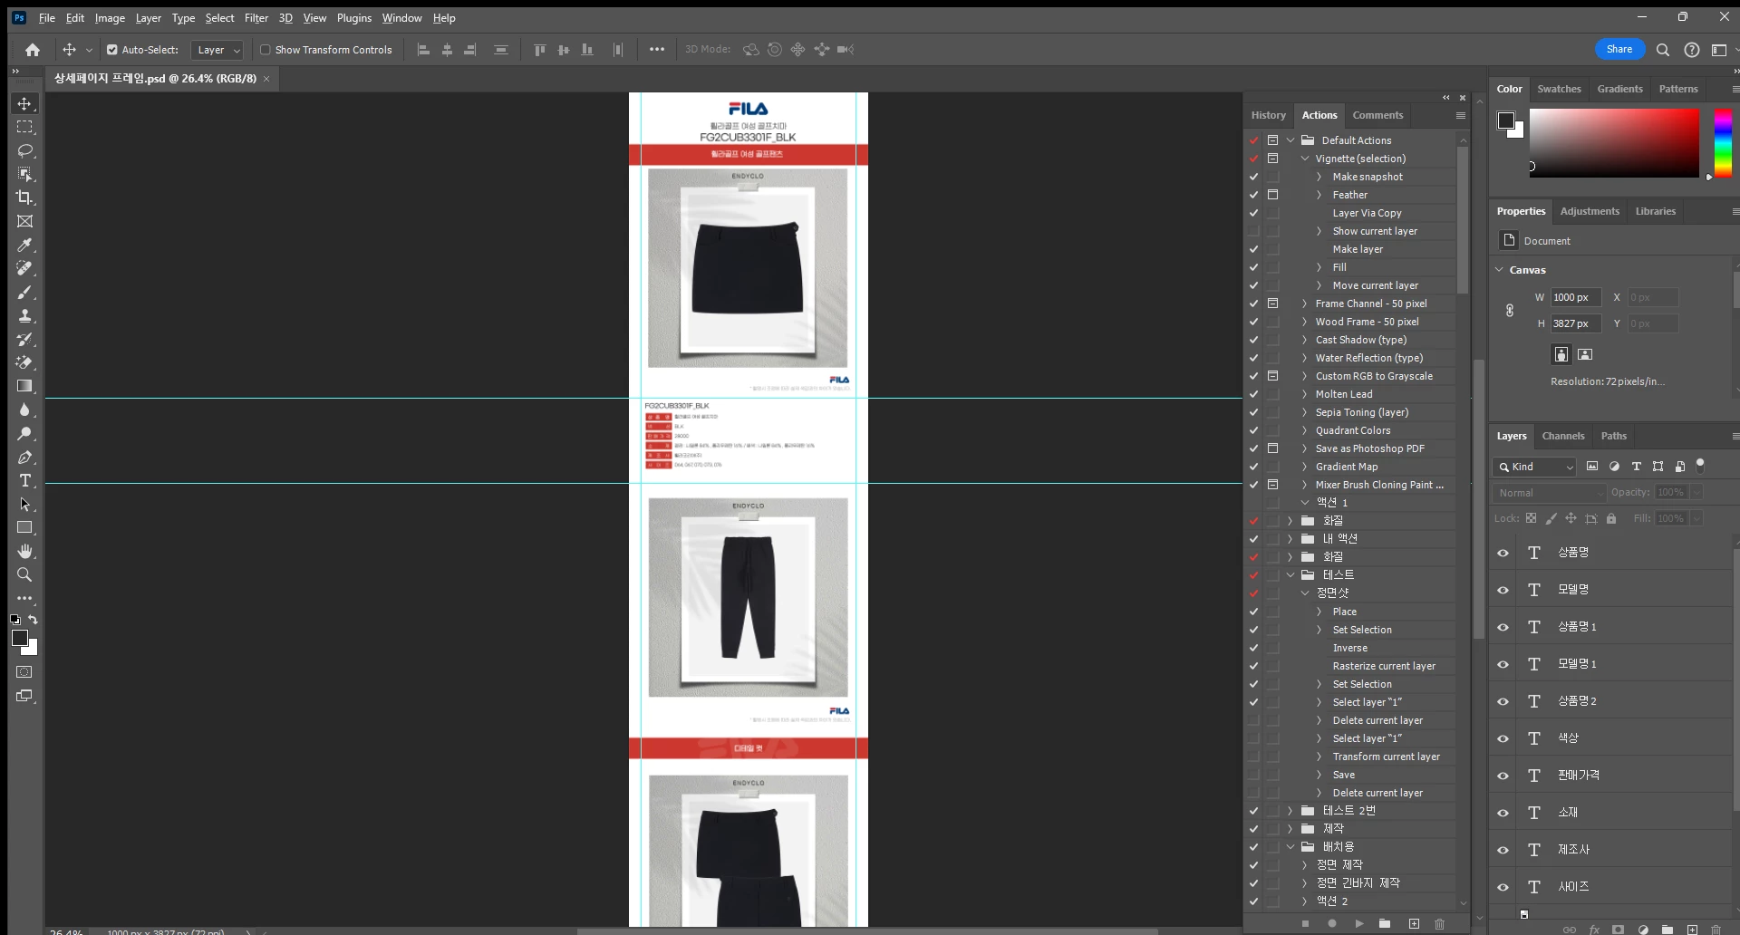Toggle the Feather action item checkmark
Viewport: 1740px width, 935px height.
[x=1253, y=195]
